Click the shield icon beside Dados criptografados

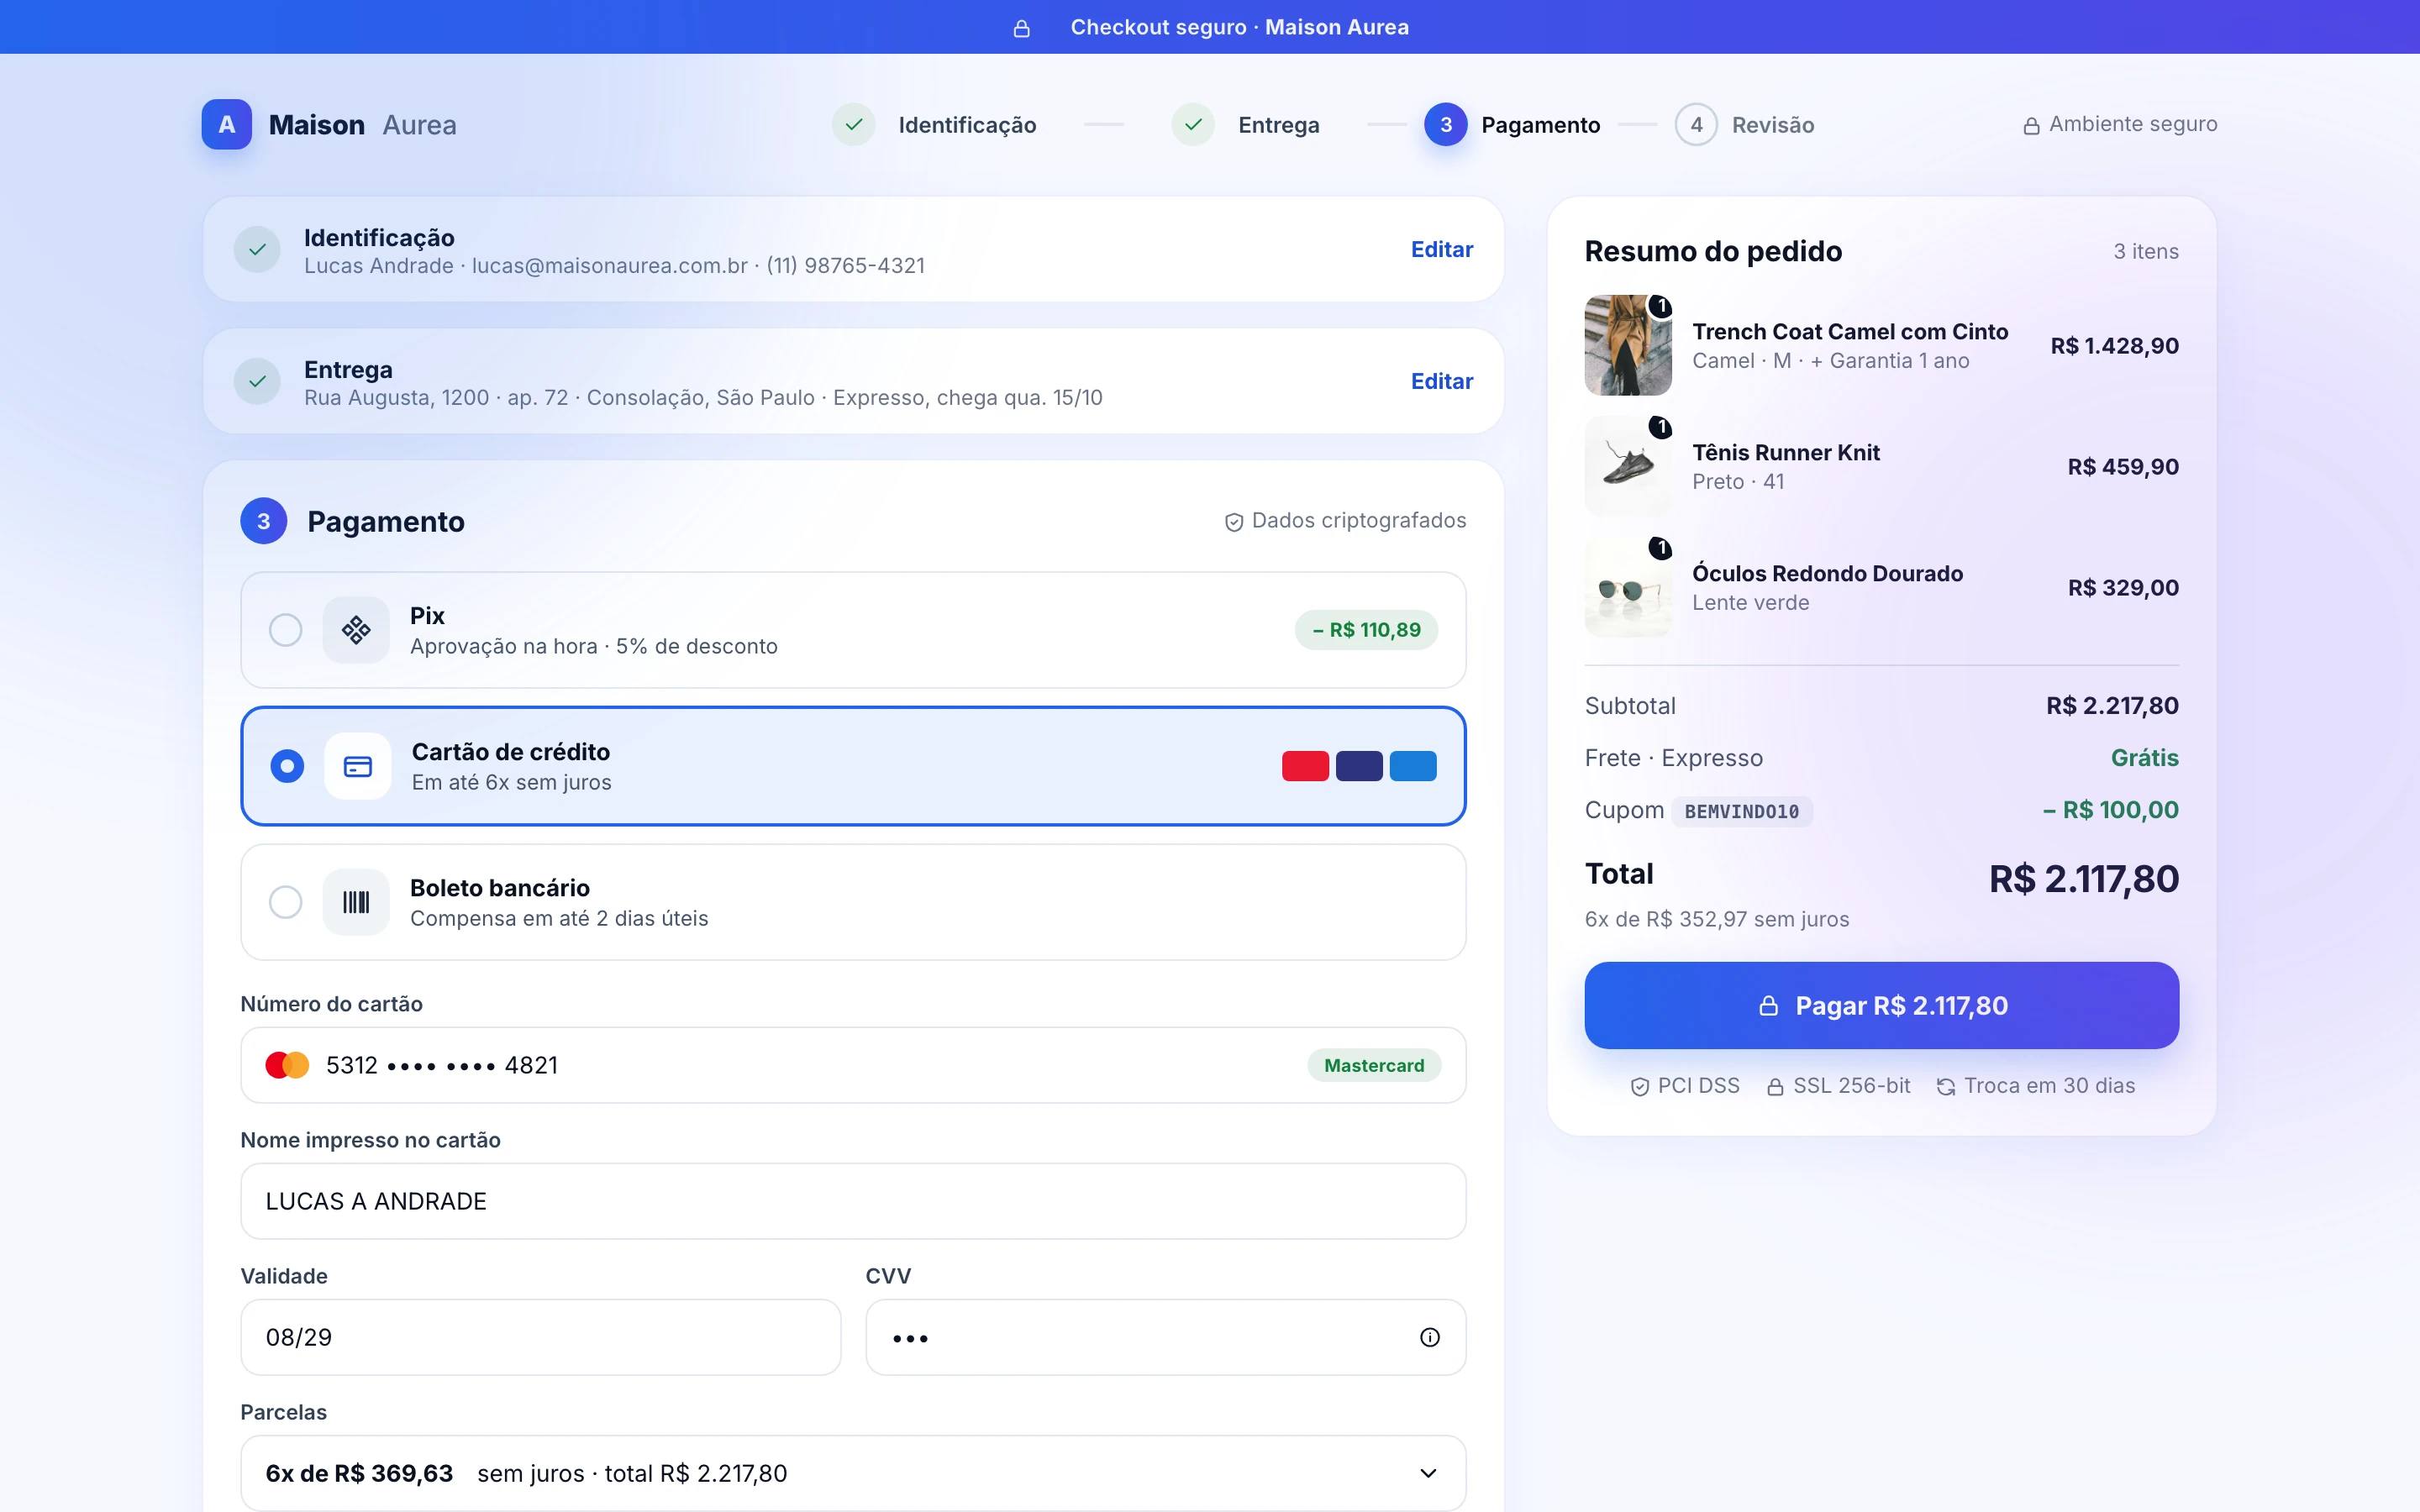coord(1234,522)
